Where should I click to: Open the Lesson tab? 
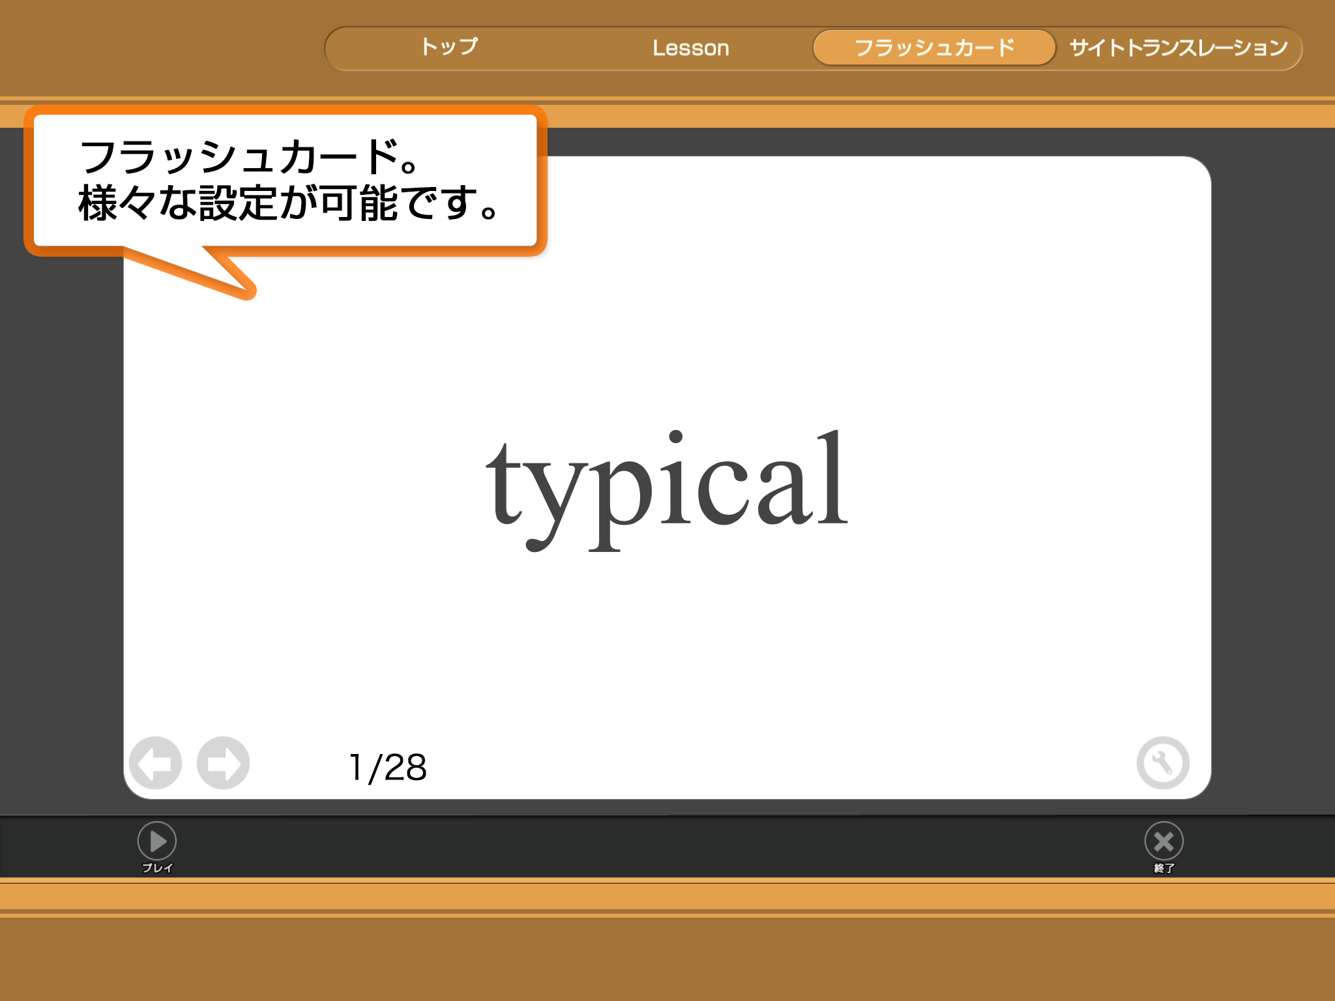[x=690, y=48]
